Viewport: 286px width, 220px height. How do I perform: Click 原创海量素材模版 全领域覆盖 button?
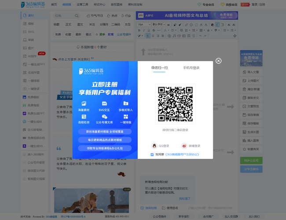(x=105, y=131)
